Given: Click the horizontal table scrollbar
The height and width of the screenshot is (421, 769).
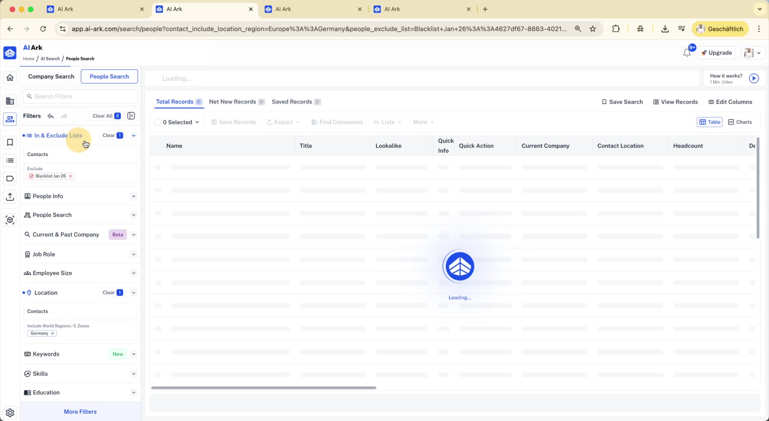Looking at the screenshot, I should (x=264, y=388).
